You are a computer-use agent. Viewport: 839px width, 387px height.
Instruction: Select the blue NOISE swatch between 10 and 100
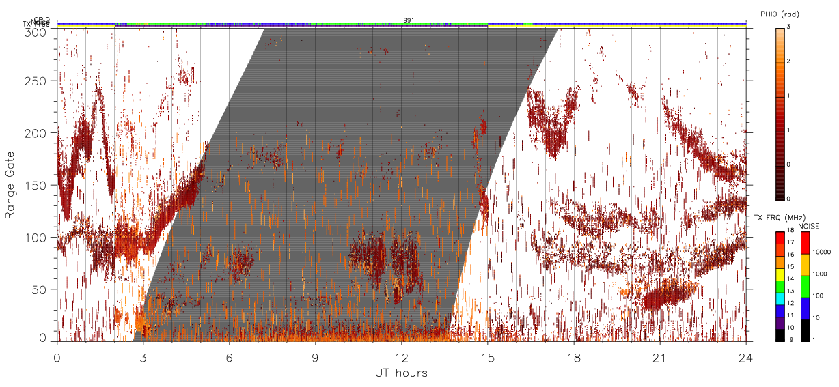point(805,308)
